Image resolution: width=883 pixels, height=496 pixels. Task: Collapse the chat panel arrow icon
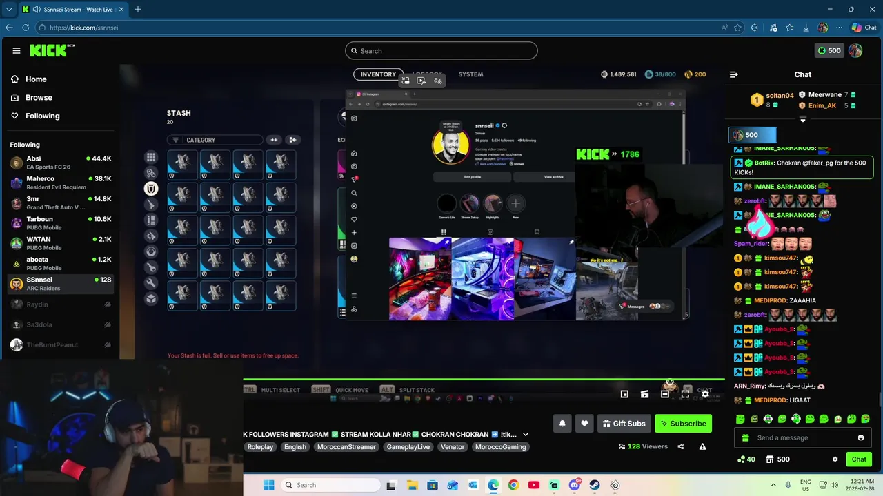coord(734,74)
